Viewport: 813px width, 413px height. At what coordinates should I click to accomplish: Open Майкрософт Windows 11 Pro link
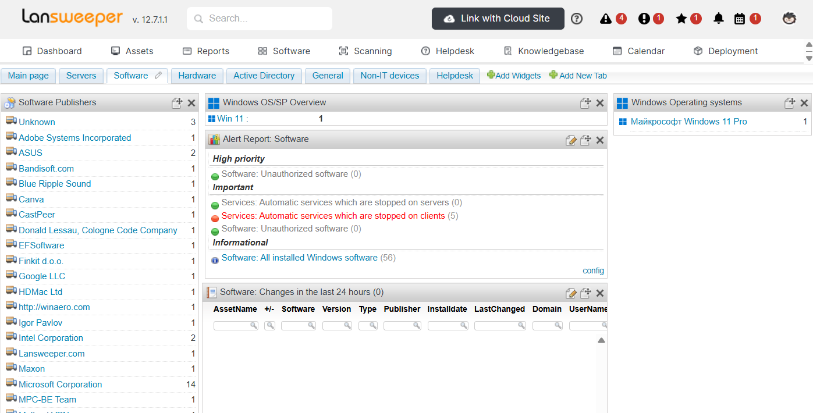689,122
